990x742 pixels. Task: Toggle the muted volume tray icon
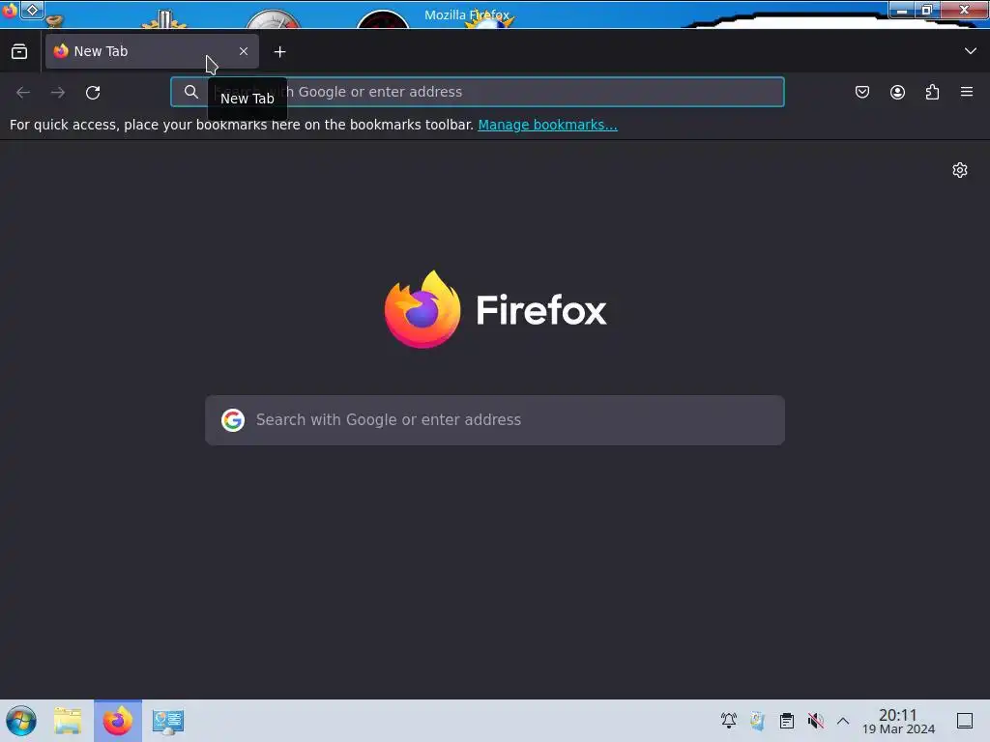point(816,721)
